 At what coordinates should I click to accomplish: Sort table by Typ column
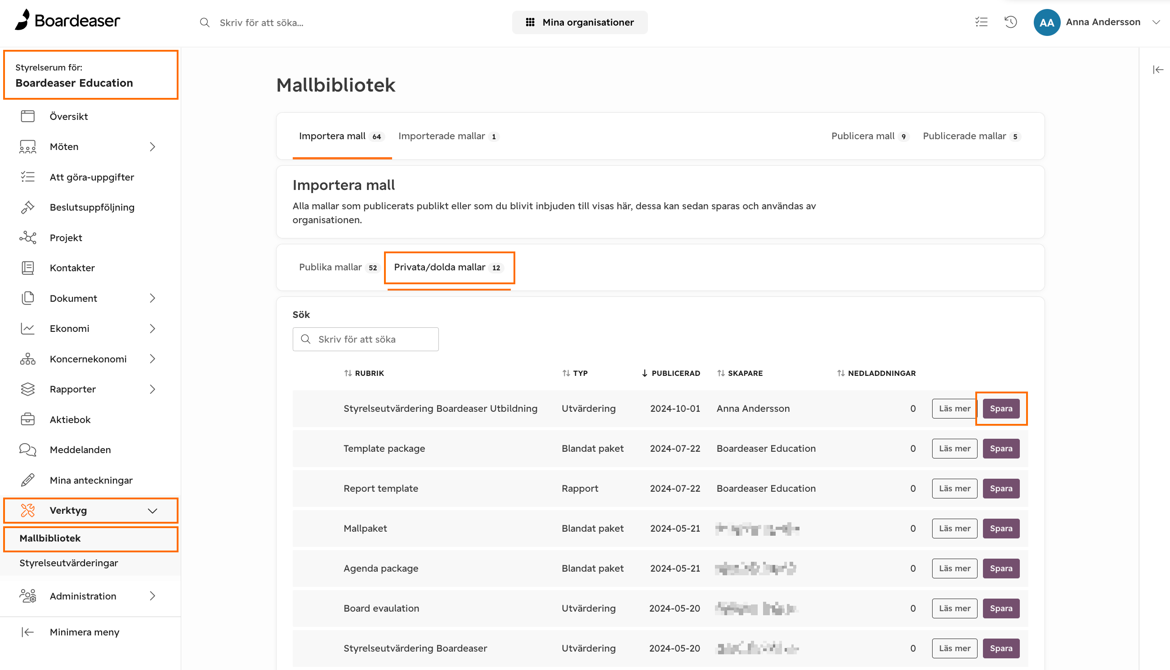coord(575,373)
